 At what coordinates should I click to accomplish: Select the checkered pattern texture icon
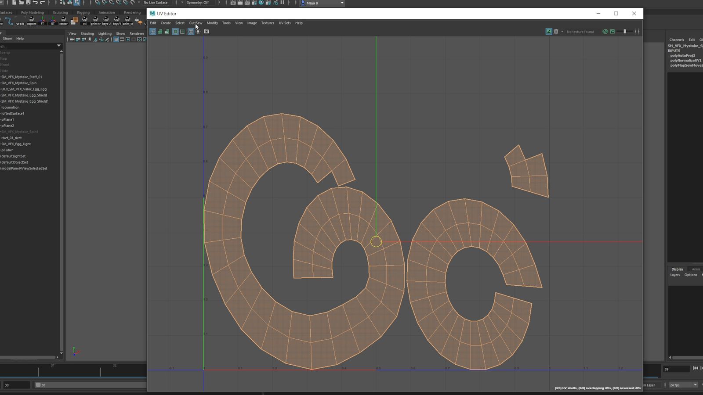(555, 31)
